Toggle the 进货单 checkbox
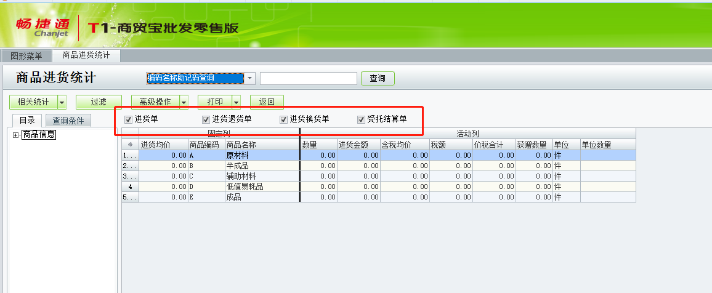The height and width of the screenshot is (293, 712). coord(128,120)
